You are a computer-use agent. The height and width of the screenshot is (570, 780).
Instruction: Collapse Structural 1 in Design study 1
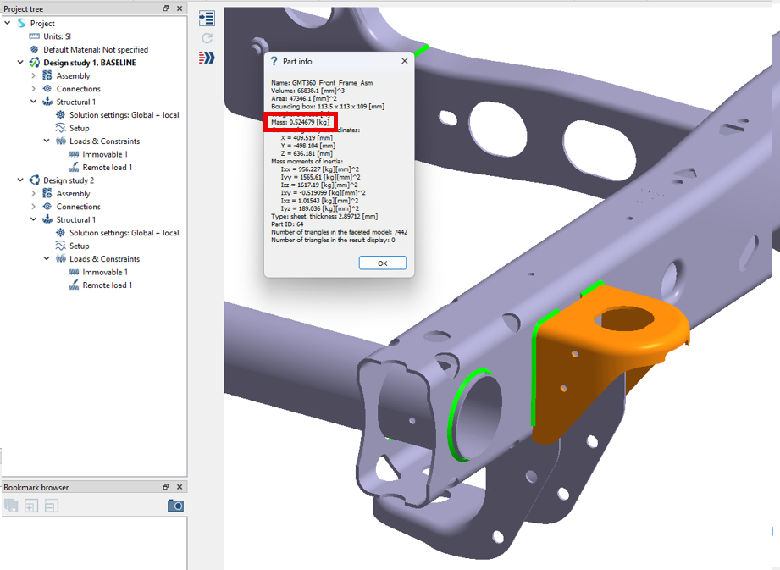pyautogui.click(x=34, y=102)
